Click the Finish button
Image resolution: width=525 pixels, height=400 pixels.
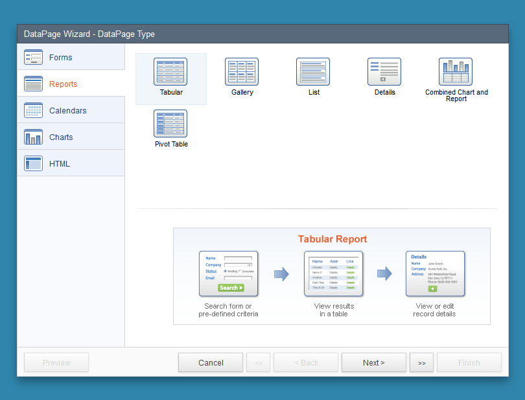[x=469, y=362]
